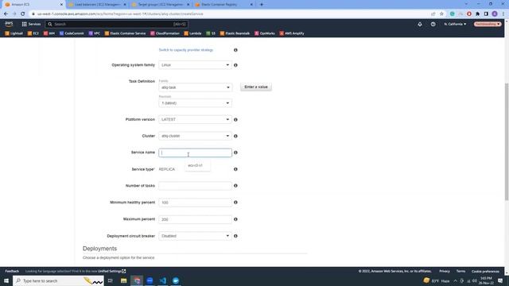The height and width of the screenshot is (286, 509).
Task: Click the Enter a value button
Action: click(256, 87)
